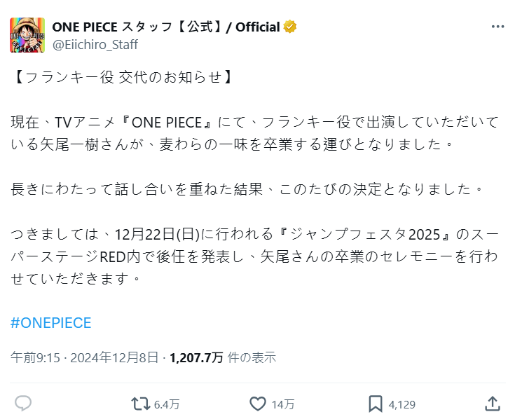Open the @Eiichiro_Staff handle link

click(95, 44)
